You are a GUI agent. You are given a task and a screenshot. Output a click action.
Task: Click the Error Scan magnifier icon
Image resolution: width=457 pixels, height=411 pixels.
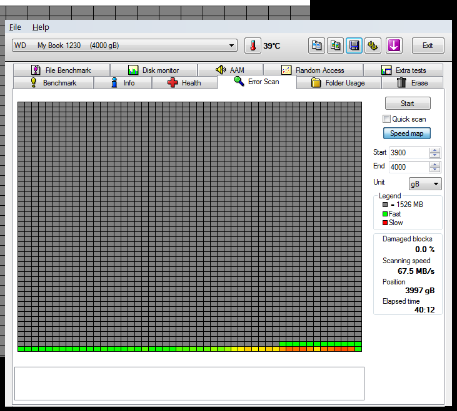239,81
